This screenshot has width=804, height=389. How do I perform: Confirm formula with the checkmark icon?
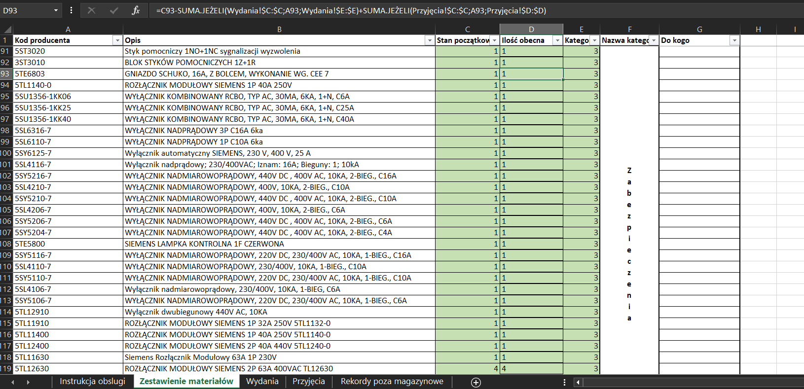(114, 10)
